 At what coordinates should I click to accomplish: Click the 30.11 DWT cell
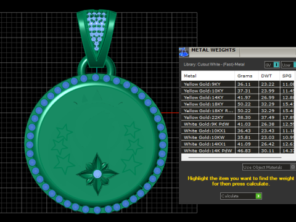tap(269, 150)
